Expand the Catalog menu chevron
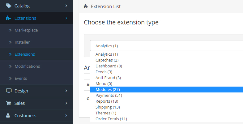 click(x=66, y=6)
